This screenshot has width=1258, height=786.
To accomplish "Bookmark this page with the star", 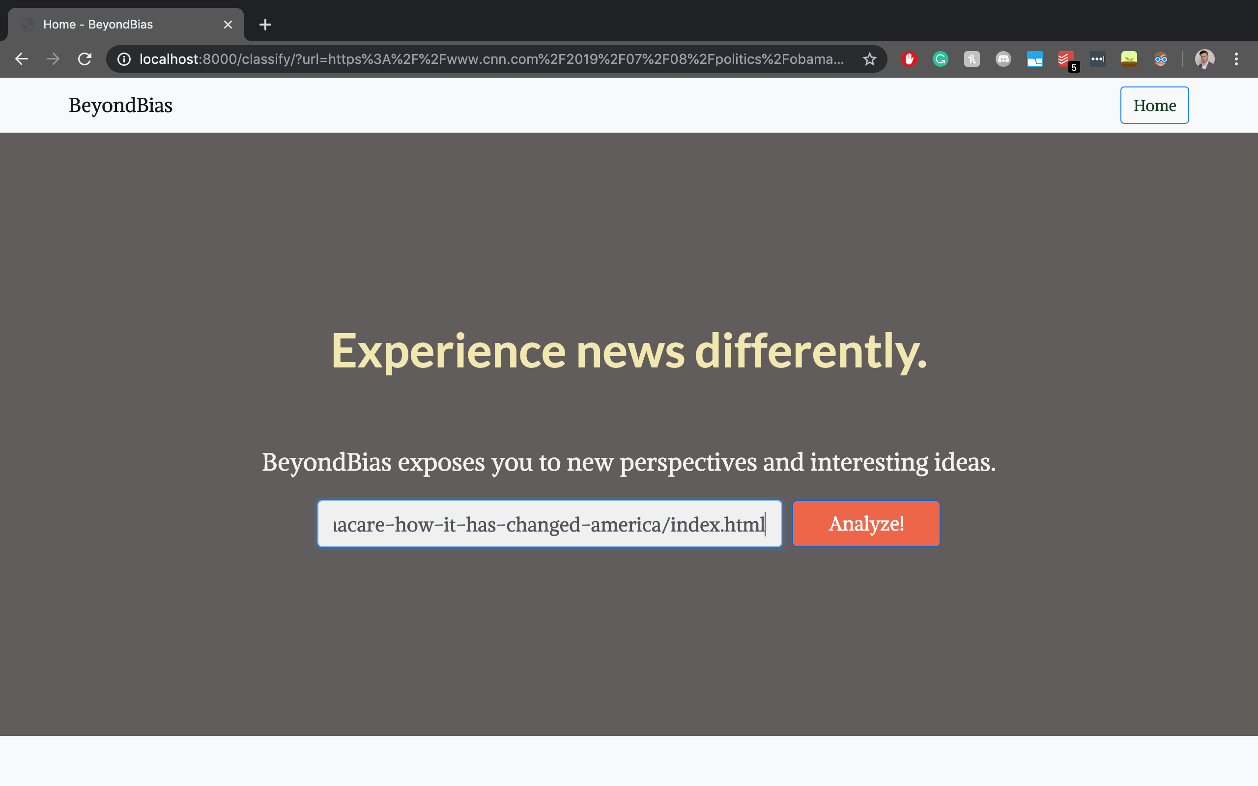I will [x=870, y=59].
